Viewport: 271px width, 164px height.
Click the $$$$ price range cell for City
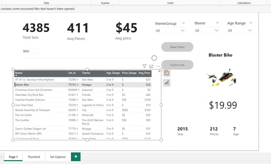125,110
